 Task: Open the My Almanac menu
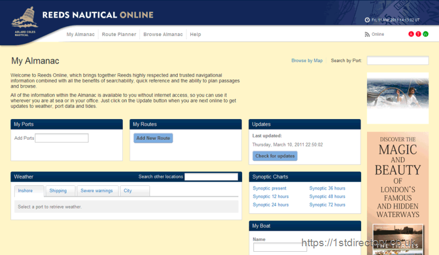pos(81,35)
